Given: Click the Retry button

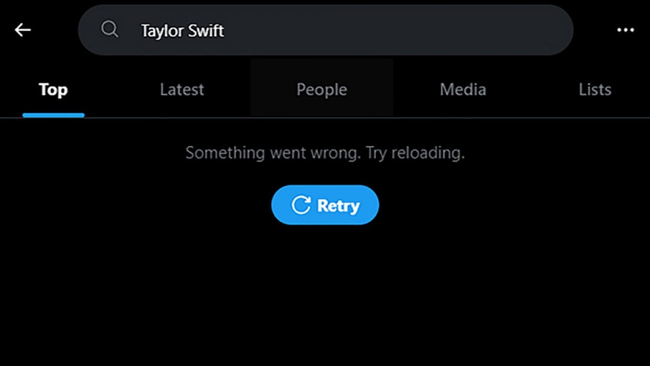Looking at the screenshot, I should coord(325,205).
